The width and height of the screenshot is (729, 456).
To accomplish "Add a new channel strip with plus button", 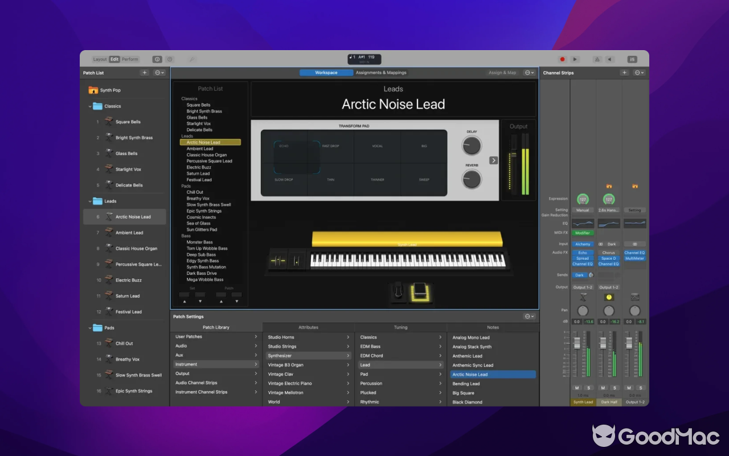I will [624, 73].
